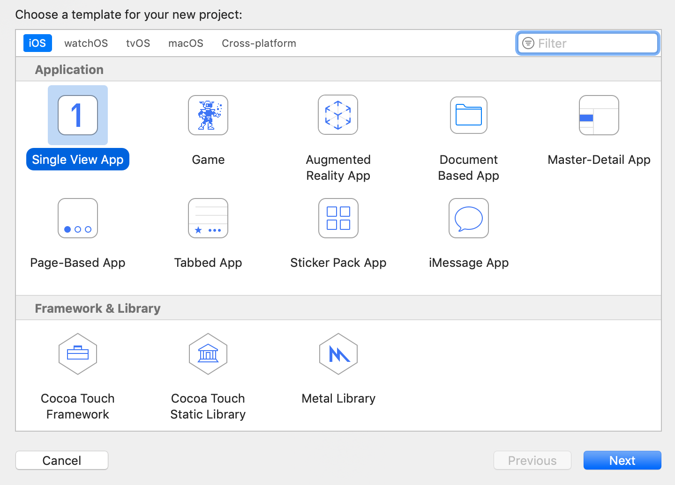Choose the Game template icon
Viewport: 675px width, 485px height.
tap(208, 115)
